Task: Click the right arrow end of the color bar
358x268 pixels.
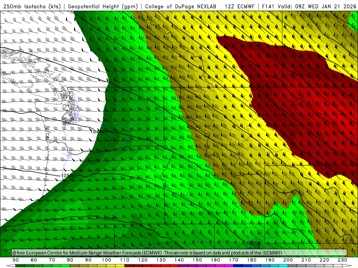Action: [347, 266]
